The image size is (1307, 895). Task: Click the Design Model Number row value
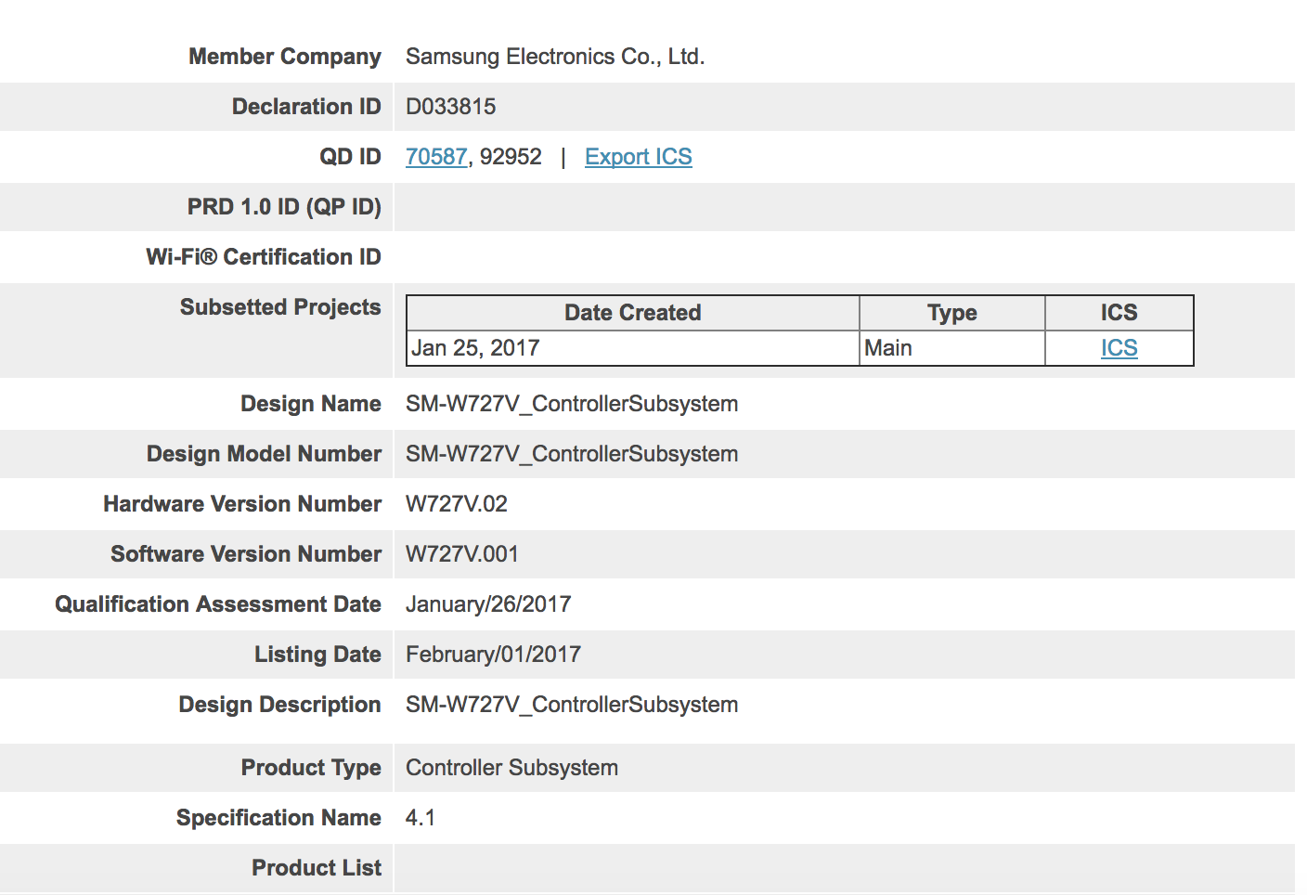[571, 454]
